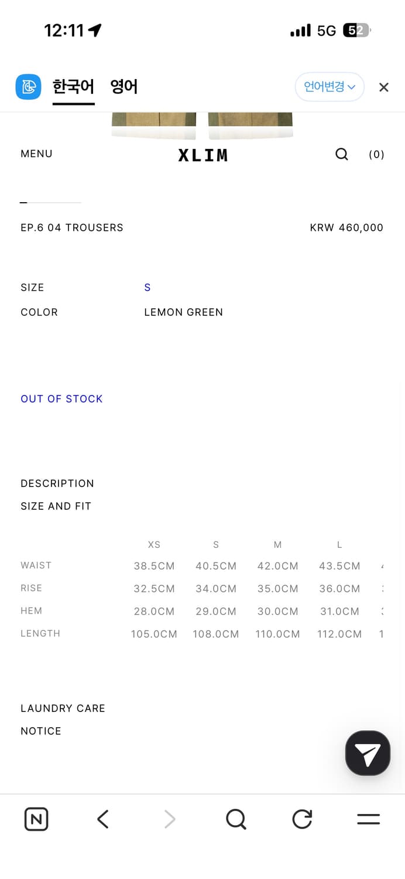The width and height of the screenshot is (405, 879).
Task: Open the 언어변경 language dropdown
Action: 330,87
